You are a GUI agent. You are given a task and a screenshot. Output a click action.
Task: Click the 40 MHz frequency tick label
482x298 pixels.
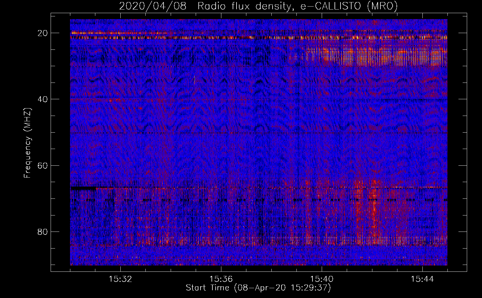[x=43, y=99]
